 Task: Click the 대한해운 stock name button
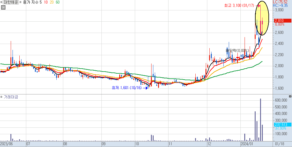(10, 2)
